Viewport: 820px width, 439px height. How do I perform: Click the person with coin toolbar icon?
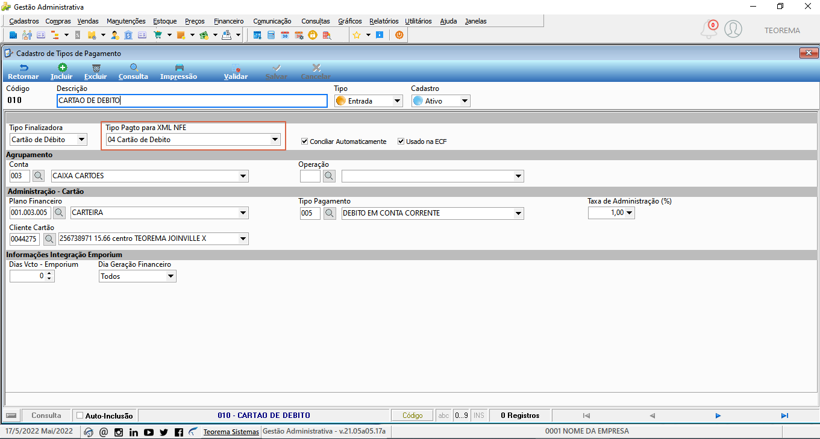(115, 35)
